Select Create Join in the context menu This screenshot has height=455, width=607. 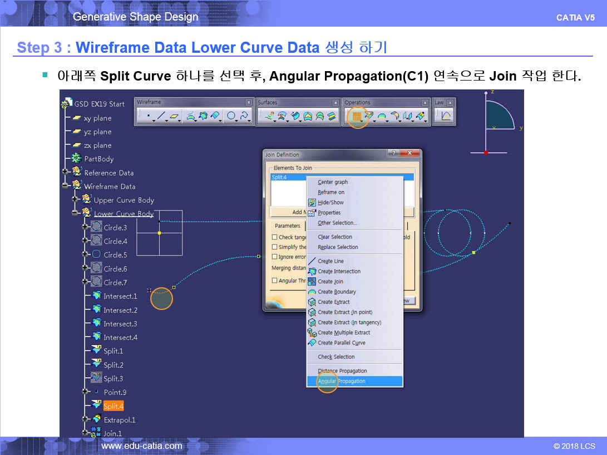tap(330, 282)
